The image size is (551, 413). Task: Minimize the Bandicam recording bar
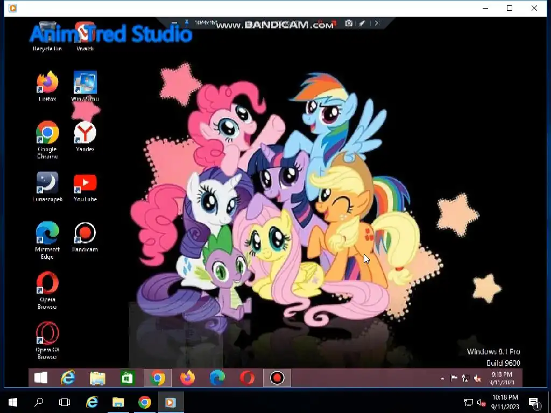(x=174, y=23)
